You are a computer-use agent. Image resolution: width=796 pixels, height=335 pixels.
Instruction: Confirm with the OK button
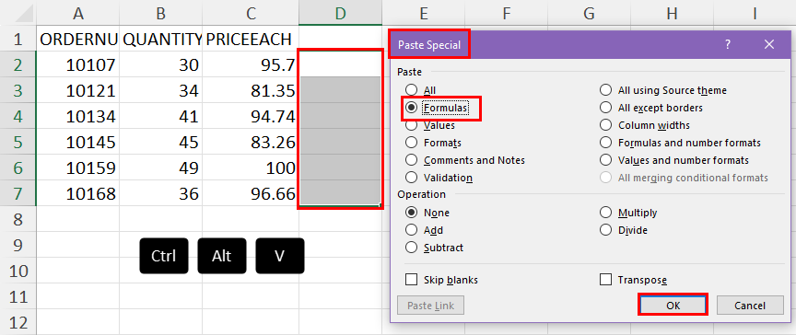pyautogui.click(x=673, y=306)
